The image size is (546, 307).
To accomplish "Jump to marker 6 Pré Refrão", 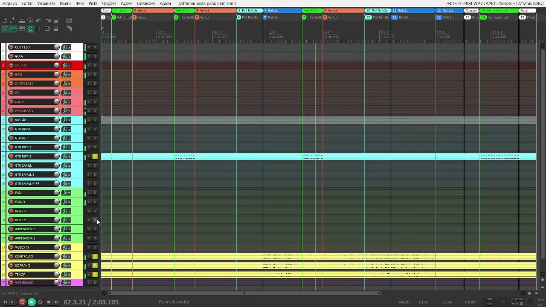I will click(248, 17).
